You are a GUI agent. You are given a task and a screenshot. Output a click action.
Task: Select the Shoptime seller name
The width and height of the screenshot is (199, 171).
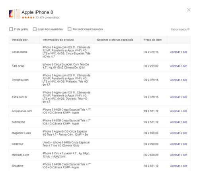(18, 166)
